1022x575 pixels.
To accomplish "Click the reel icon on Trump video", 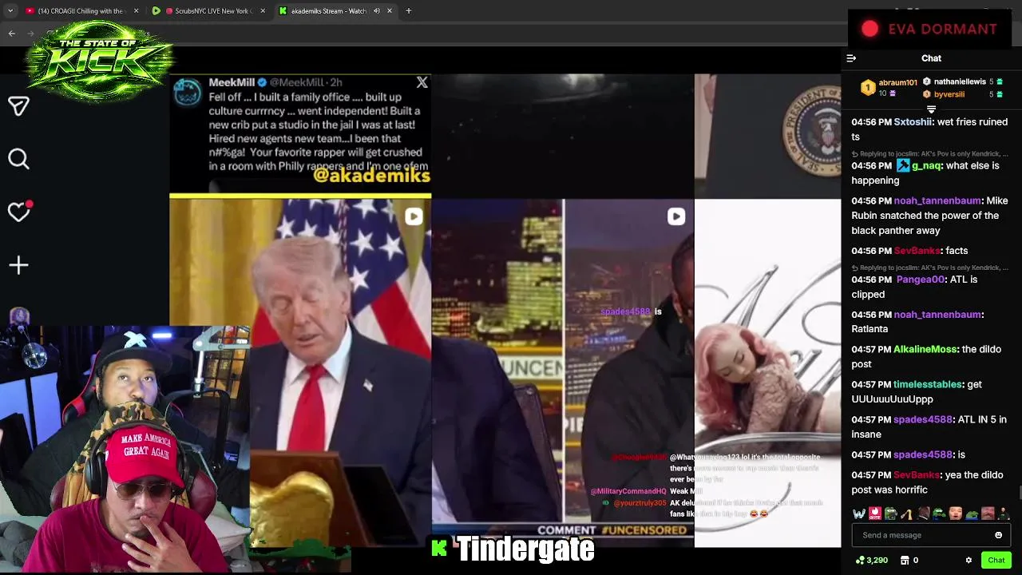I will 413,216.
